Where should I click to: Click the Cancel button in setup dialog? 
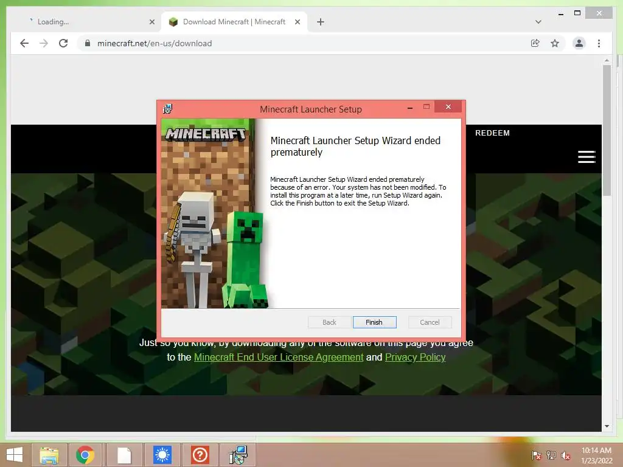pos(430,322)
